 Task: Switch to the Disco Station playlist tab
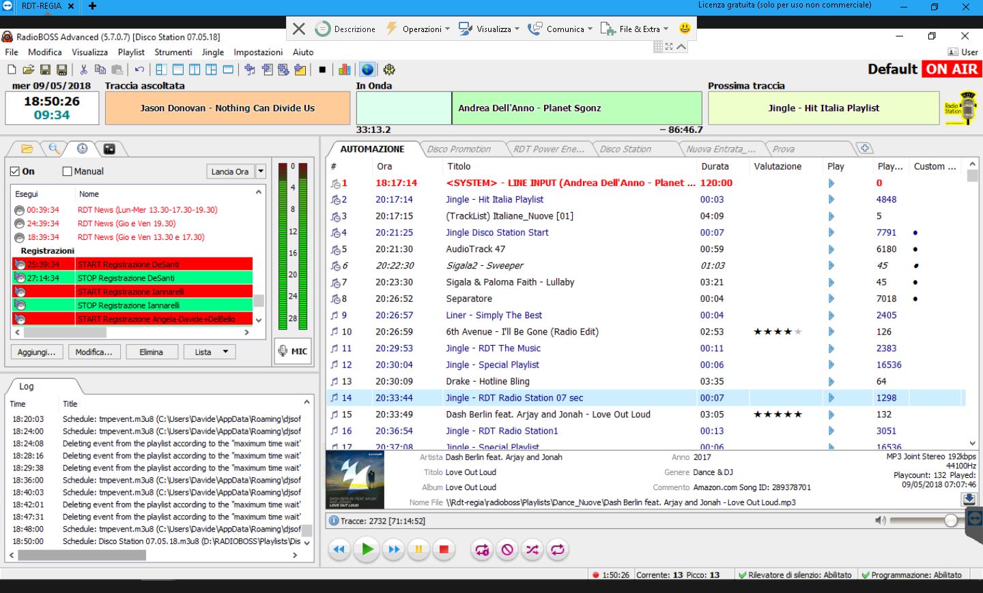(x=625, y=149)
